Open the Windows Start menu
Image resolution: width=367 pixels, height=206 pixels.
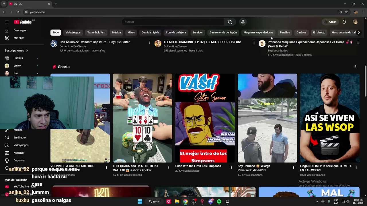tap(140, 201)
